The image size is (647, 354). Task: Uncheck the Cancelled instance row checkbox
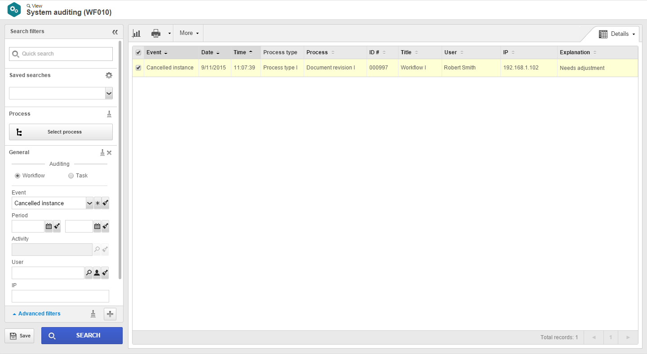pos(138,68)
